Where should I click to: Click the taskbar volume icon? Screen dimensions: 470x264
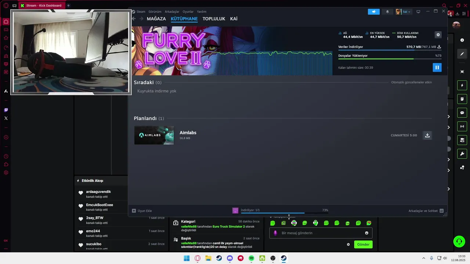pos(445,258)
